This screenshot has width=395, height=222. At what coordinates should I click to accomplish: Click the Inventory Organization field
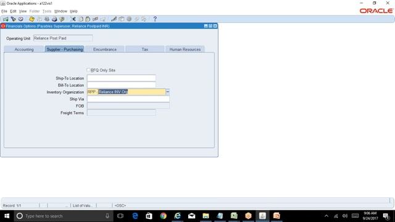pos(127,92)
